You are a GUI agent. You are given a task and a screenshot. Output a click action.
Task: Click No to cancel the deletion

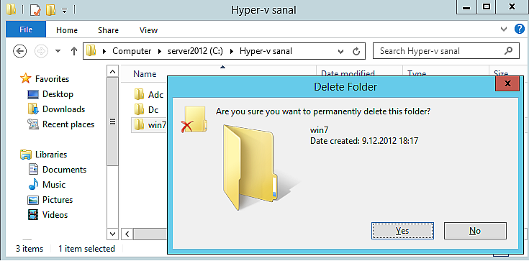coord(475,231)
